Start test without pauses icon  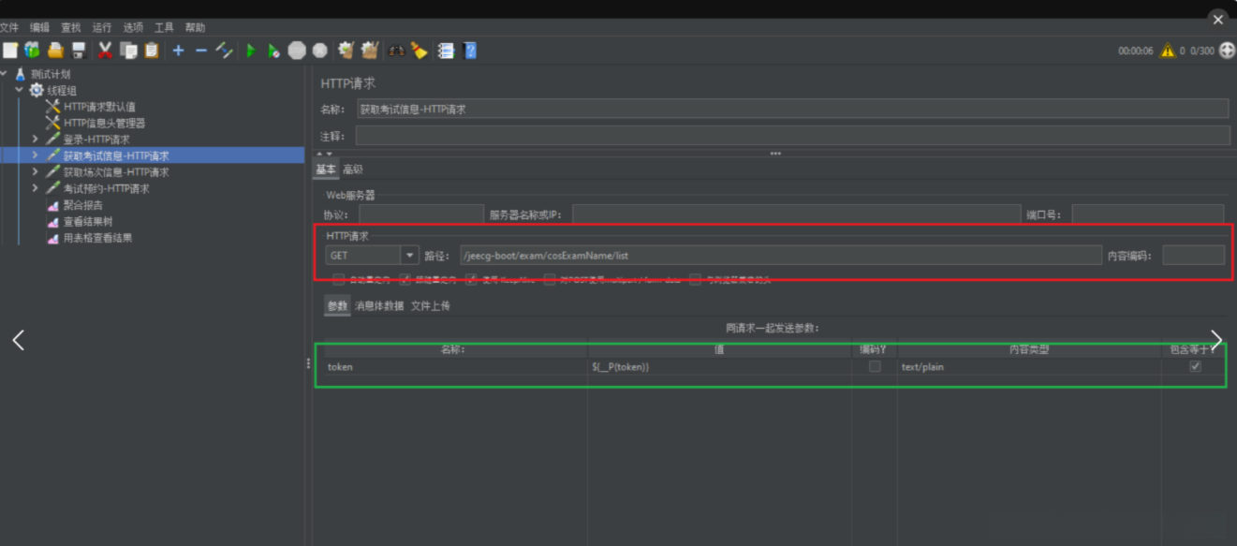pos(273,51)
